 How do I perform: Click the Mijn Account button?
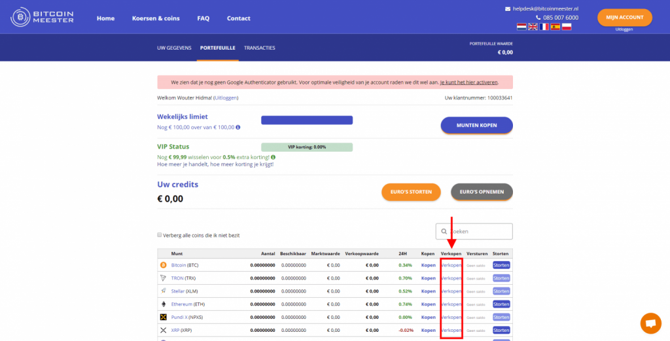click(625, 18)
